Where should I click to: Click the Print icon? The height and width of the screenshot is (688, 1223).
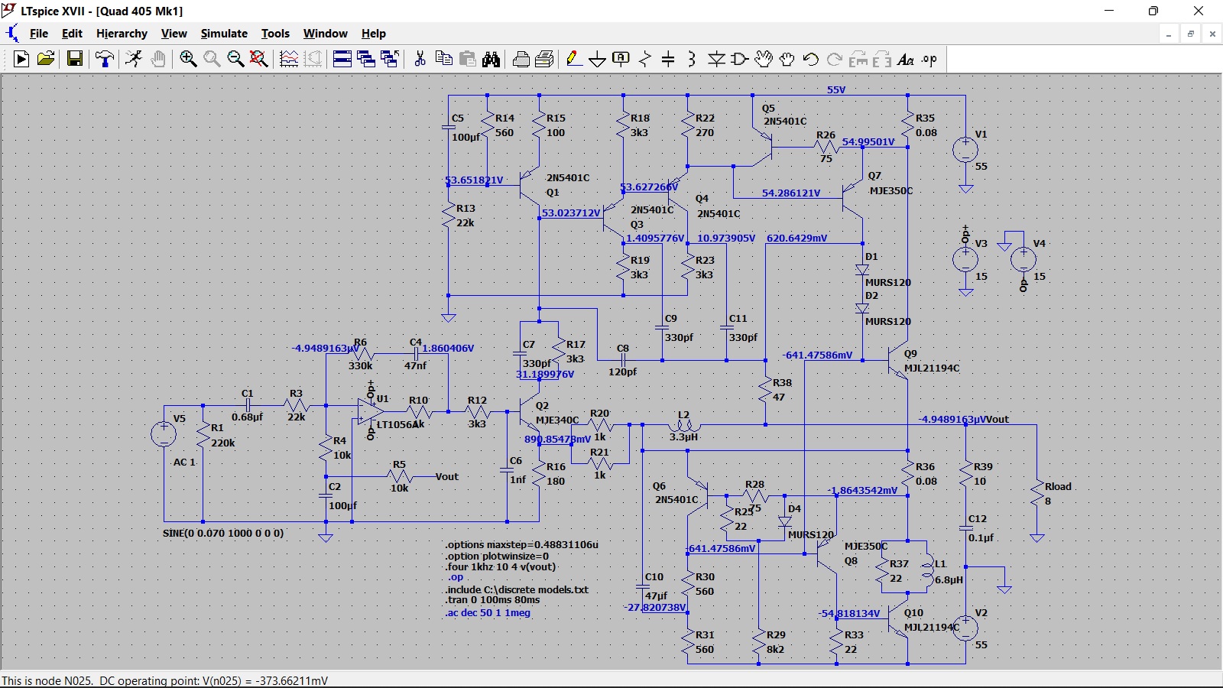coord(521,59)
